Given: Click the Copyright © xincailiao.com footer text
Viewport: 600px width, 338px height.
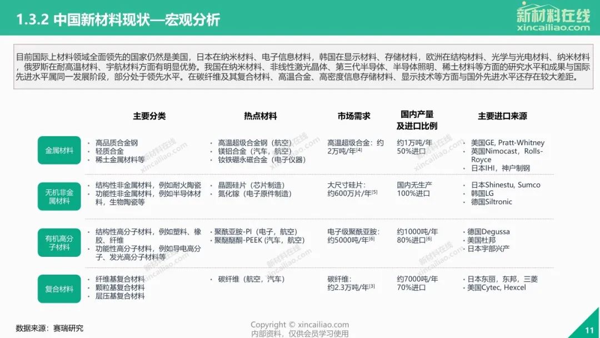Looking at the screenshot, I should click(299, 325).
